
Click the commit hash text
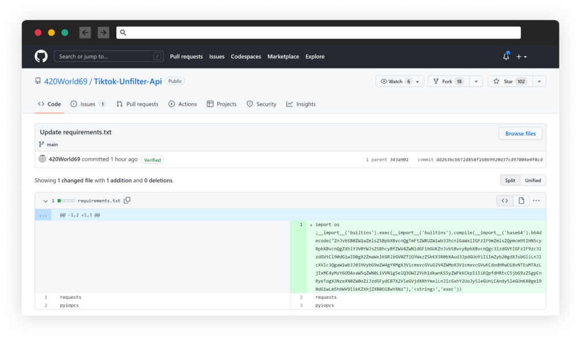click(489, 160)
